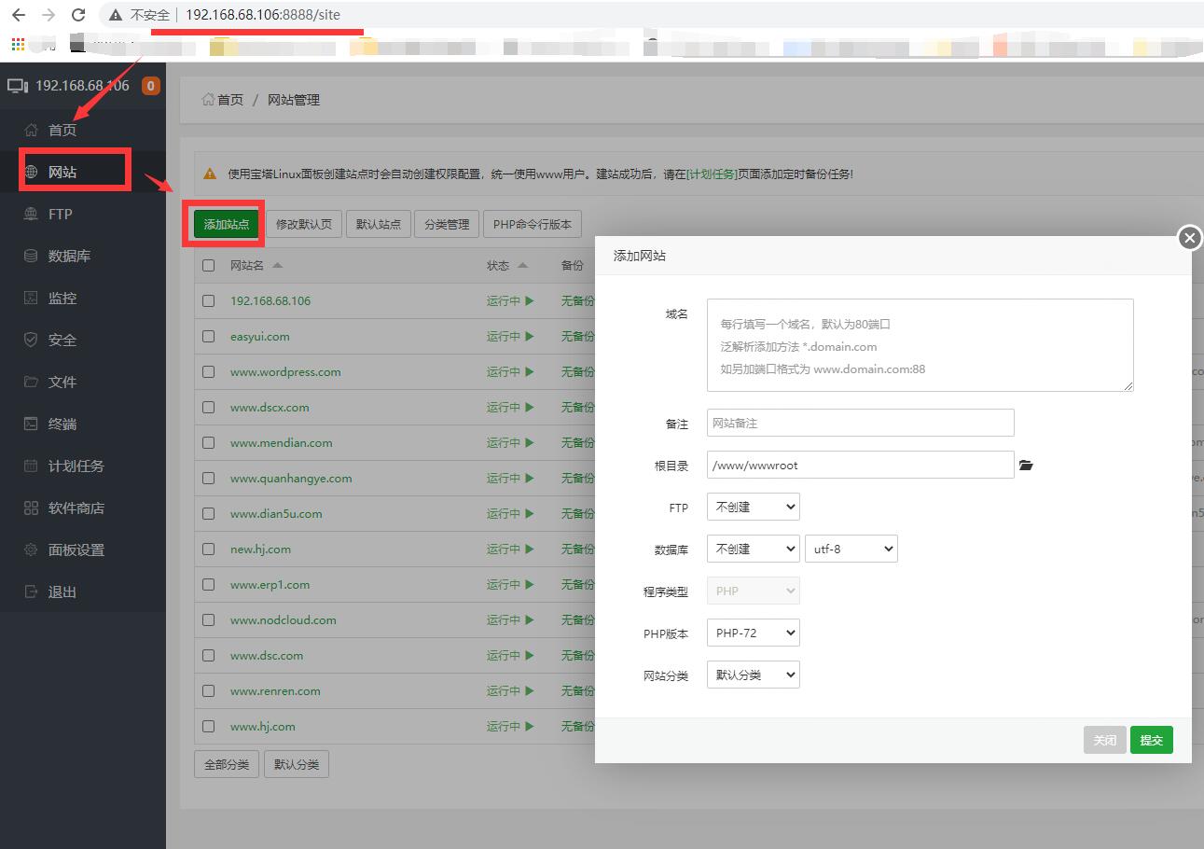Open the PHP版本 dropdown showing PHP-72
This screenshot has width=1204, height=849.
tap(753, 633)
